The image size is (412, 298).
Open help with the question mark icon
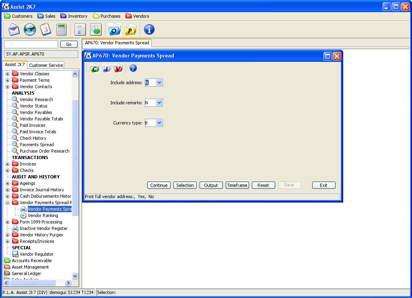tap(133, 68)
